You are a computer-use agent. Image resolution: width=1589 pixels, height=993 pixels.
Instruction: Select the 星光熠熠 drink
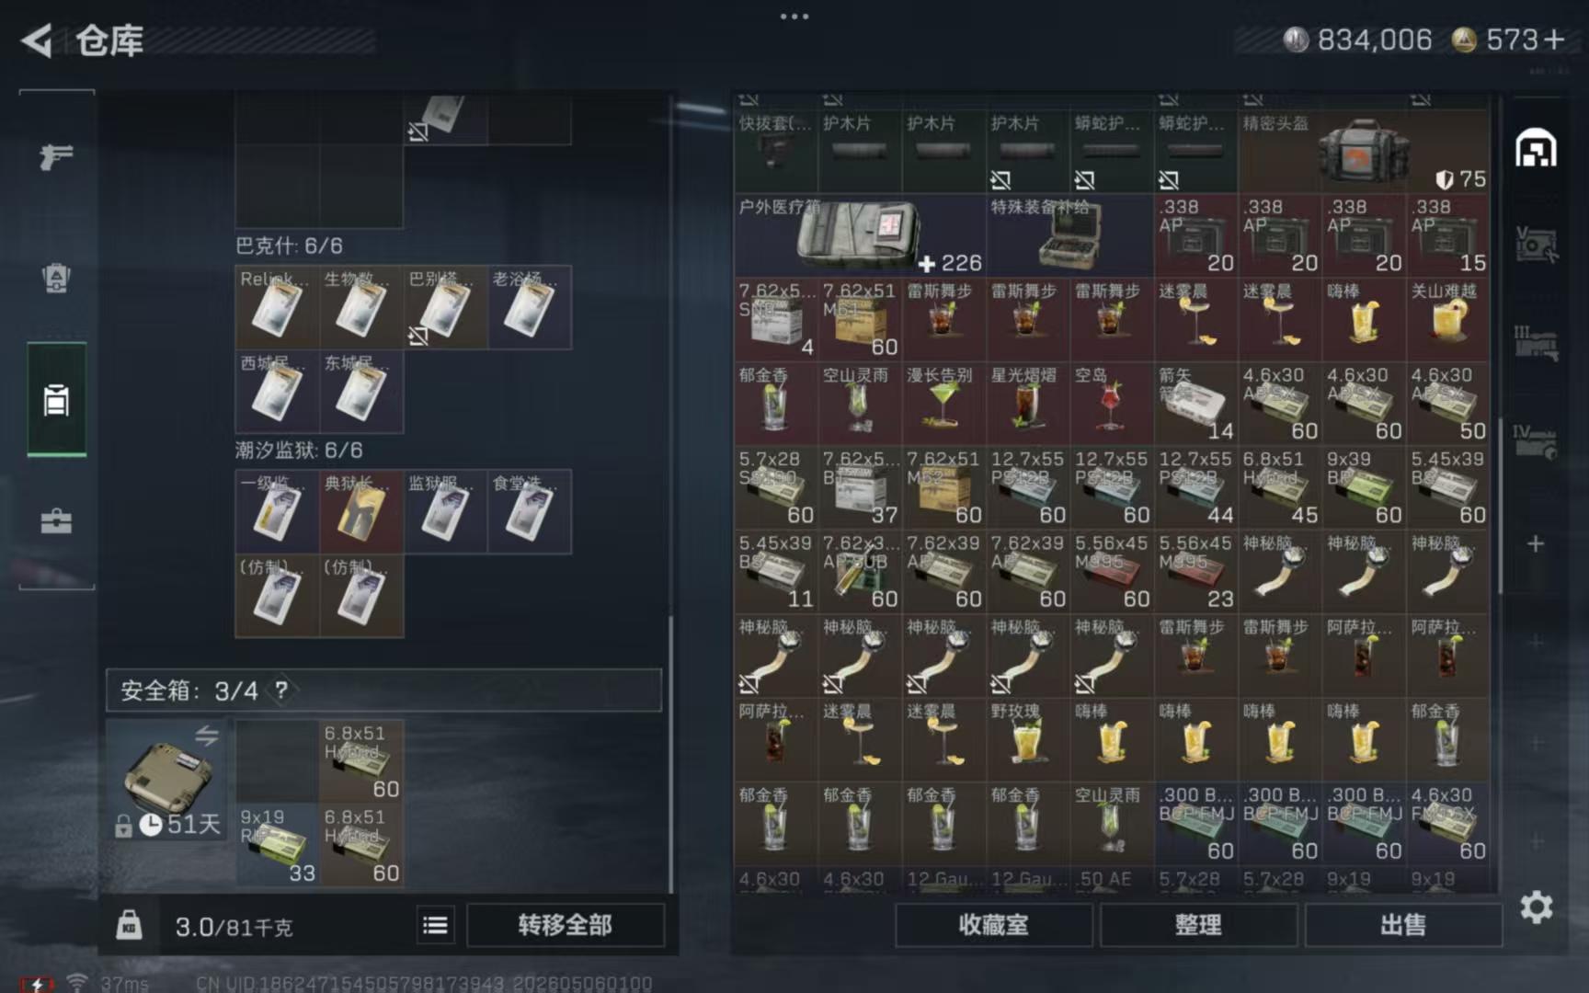[1027, 403]
